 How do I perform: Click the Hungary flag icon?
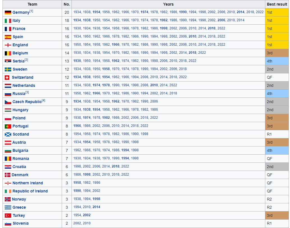click(x=8, y=110)
